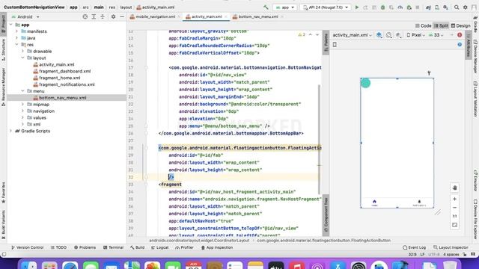Click Collapse All icon in Project panel
479x269 pixels.
click(x=103, y=16)
